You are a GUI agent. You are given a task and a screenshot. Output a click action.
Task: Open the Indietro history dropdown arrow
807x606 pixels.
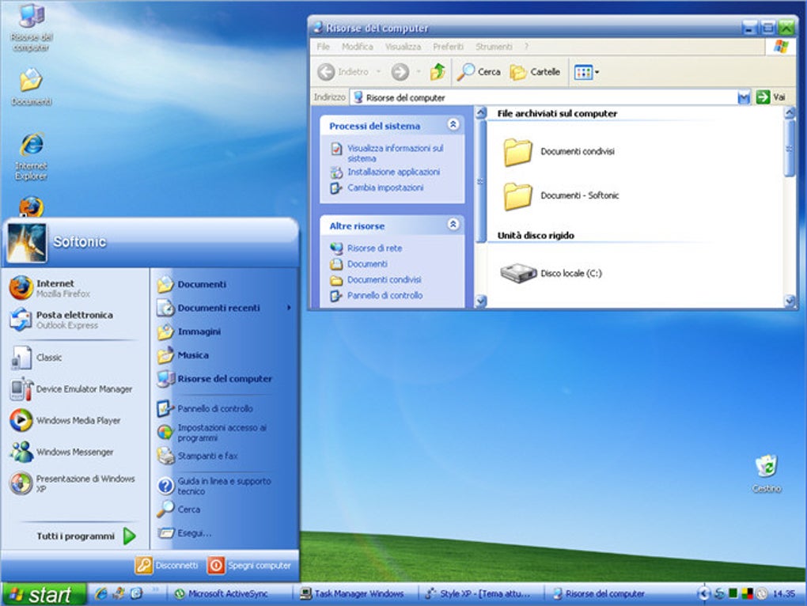tap(378, 72)
